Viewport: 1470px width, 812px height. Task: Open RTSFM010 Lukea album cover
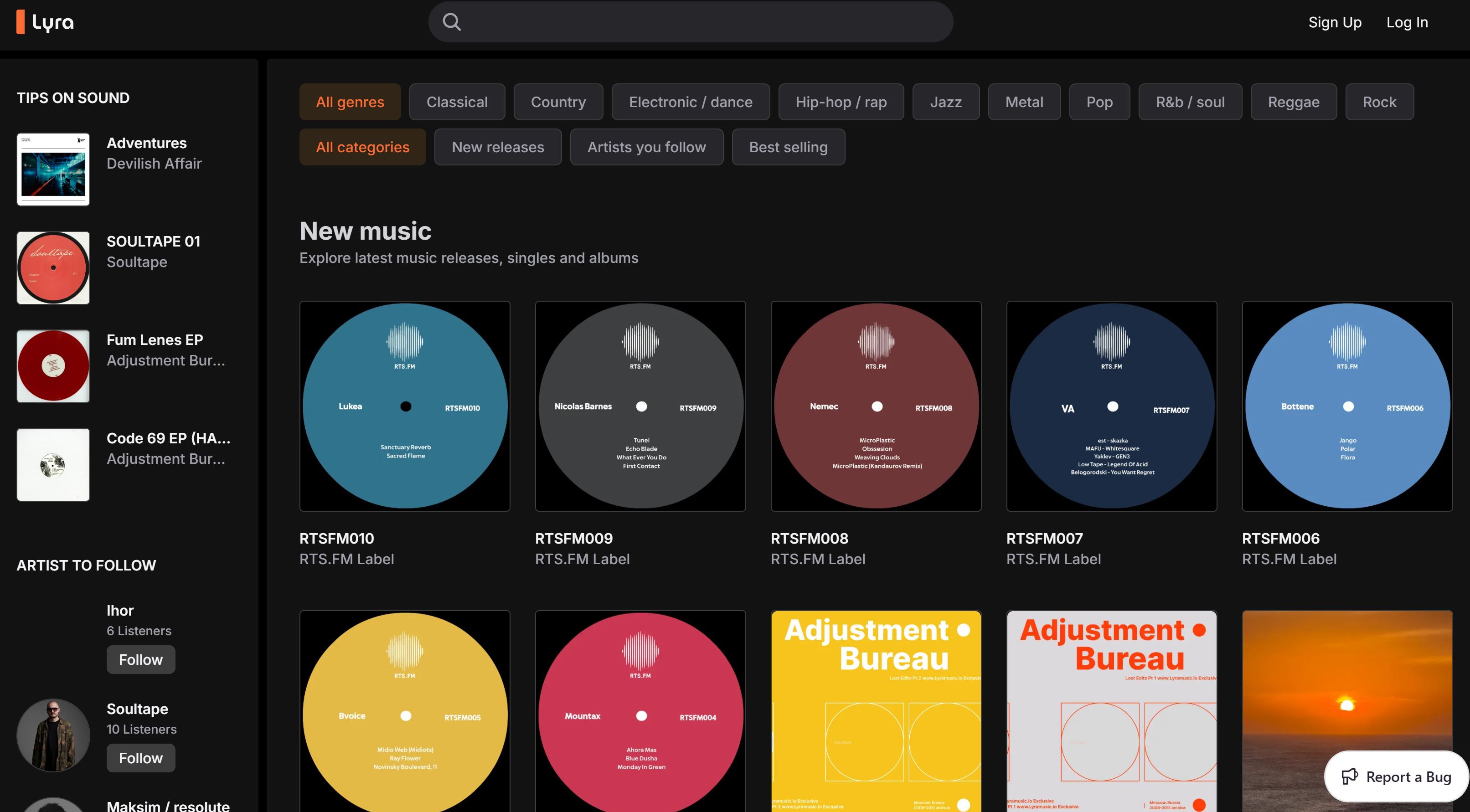[405, 406]
